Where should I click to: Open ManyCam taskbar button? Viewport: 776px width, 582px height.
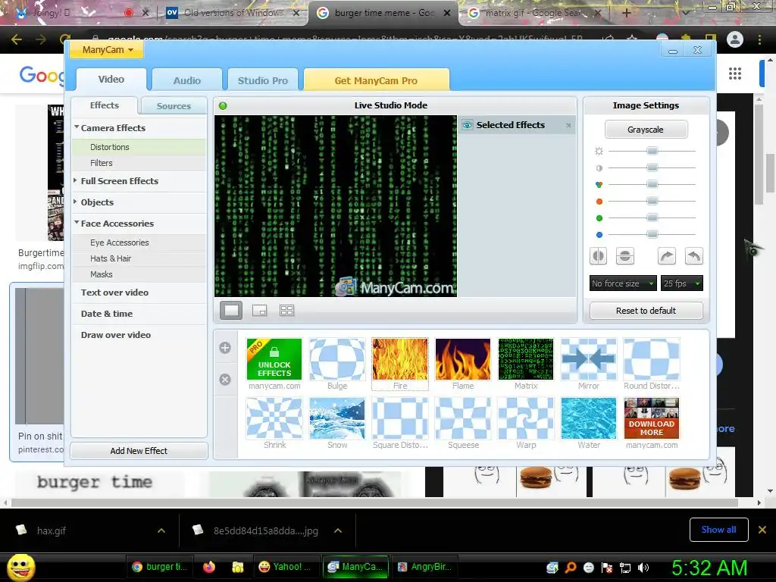[356, 567]
